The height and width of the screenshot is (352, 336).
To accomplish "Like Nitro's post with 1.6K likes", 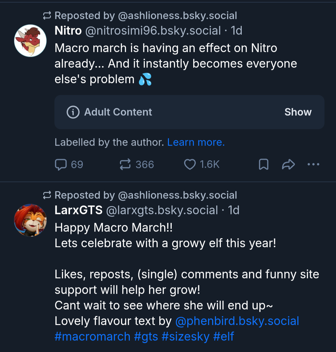I will [x=202, y=165].
